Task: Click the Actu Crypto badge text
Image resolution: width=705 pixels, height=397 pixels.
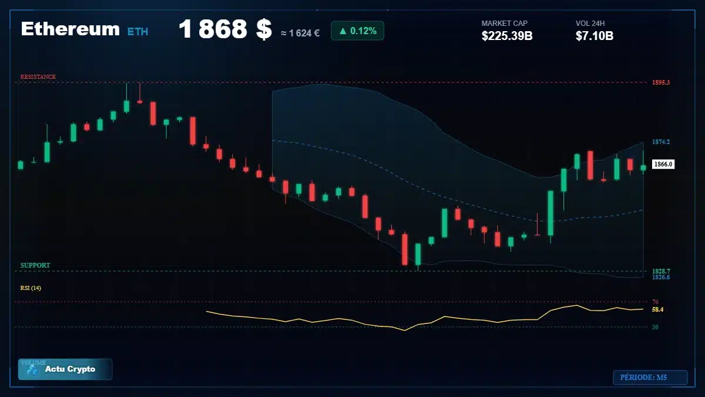Action: click(70, 369)
